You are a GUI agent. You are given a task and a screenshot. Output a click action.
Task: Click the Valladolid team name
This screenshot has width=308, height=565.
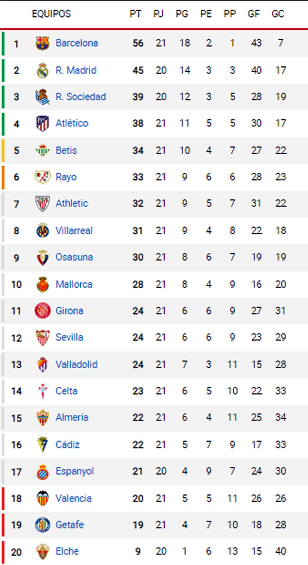click(x=76, y=364)
